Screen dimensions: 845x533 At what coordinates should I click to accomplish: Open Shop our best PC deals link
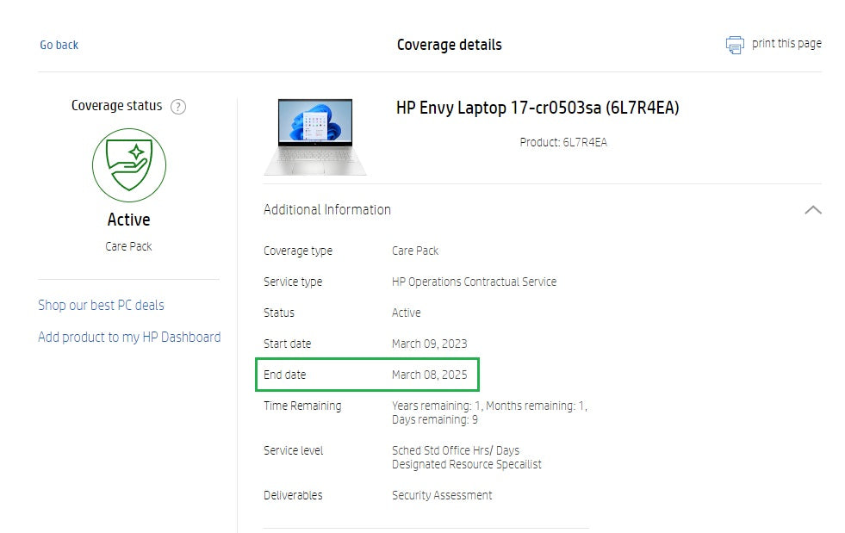(x=101, y=305)
